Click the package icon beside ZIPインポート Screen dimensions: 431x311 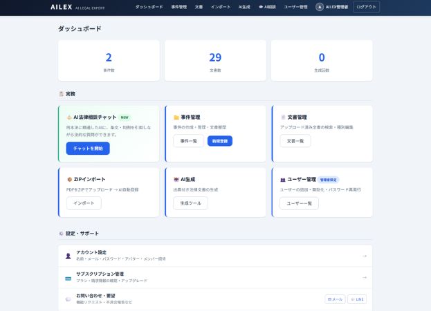tap(69, 180)
